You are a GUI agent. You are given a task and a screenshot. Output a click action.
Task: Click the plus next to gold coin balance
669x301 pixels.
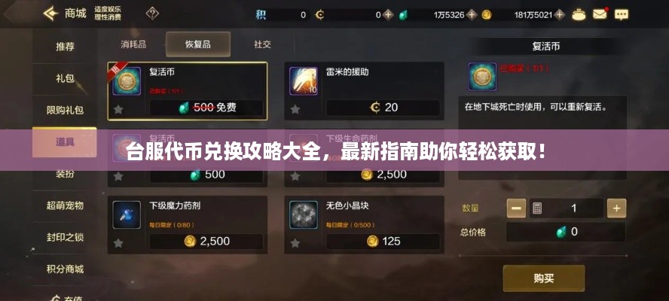coord(561,15)
